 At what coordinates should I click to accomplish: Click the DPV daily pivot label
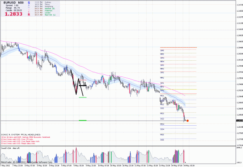point(162,90)
